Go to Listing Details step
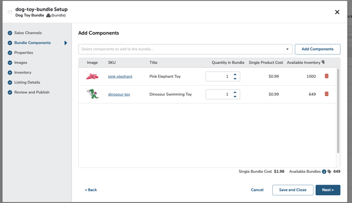The image size is (352, 203). 27,82
